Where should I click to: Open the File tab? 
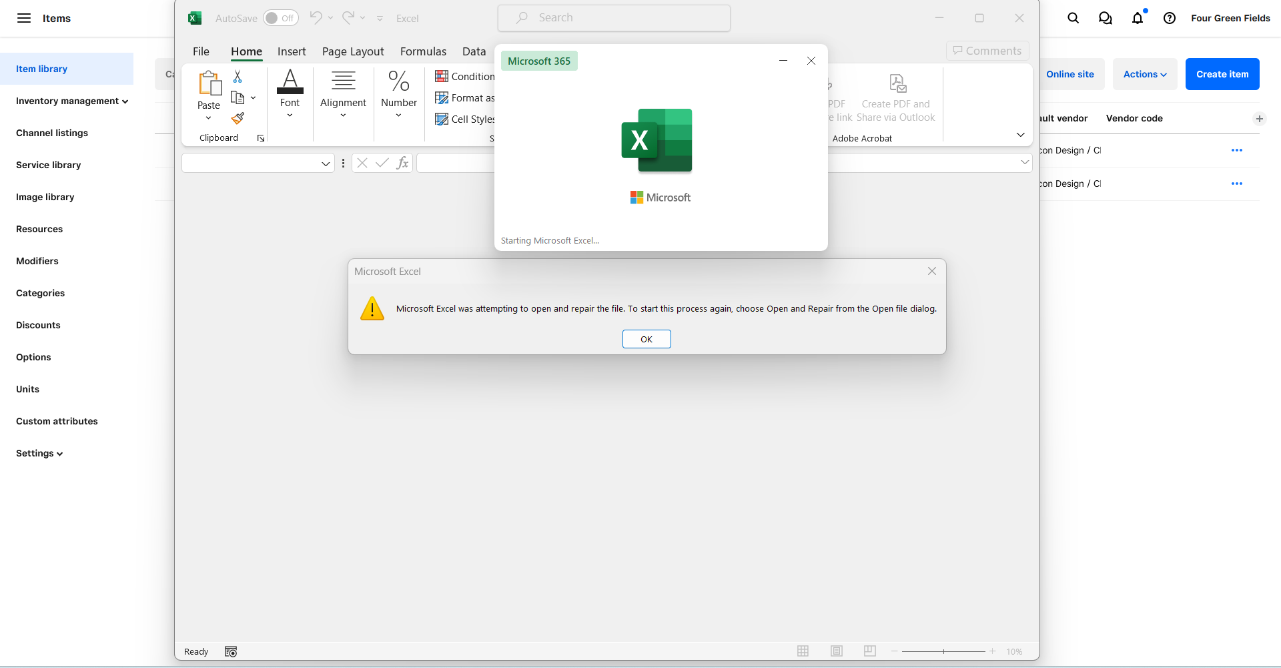click(x=201, y=51)
